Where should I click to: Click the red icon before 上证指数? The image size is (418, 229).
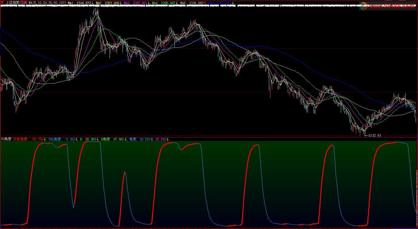click(3, 3)
